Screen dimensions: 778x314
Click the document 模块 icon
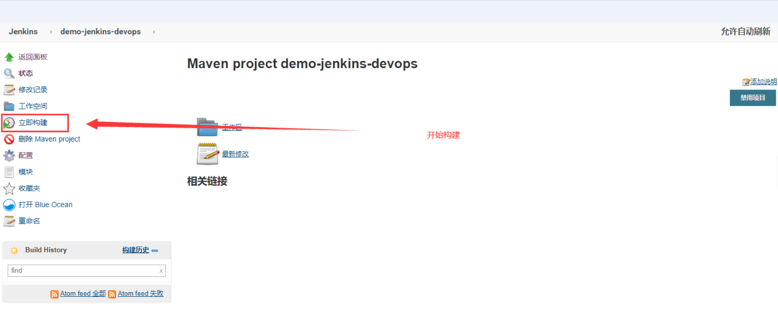click(9, 172)
